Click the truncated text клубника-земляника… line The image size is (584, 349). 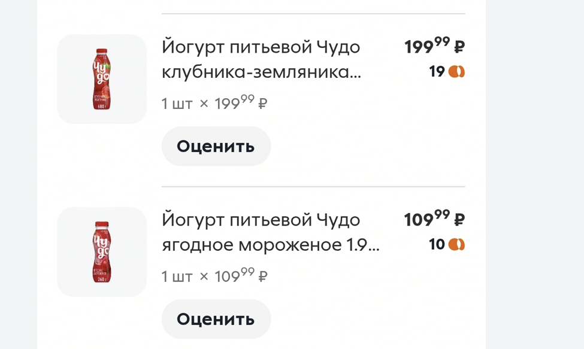pyautogui.click(x=262, y=72)
